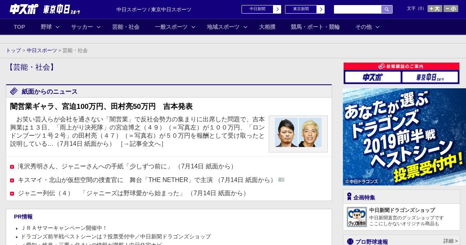The image size is (466, 245).
Task: Expand the 地域スポーツ dropdown chevron
Action: click(x=245, y=27)
